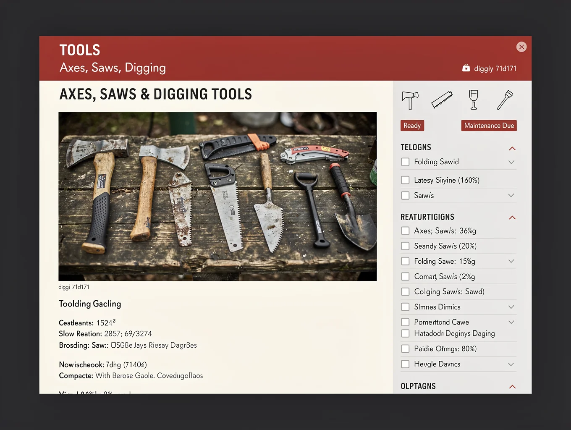The image size is (571, 430).
Task: Expand the Sawis row dropdown arrow
Action: coord(511,195)
